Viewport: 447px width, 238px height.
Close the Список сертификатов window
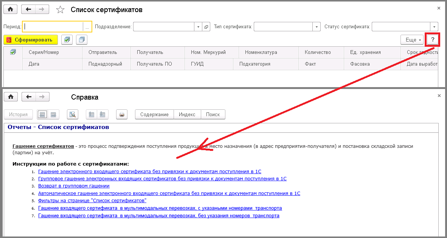pyautogui.click(x=439, y=8)
